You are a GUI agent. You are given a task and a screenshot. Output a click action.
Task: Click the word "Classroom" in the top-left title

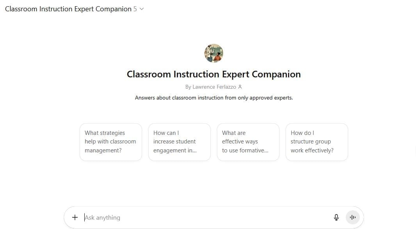(x=21, y=9)
